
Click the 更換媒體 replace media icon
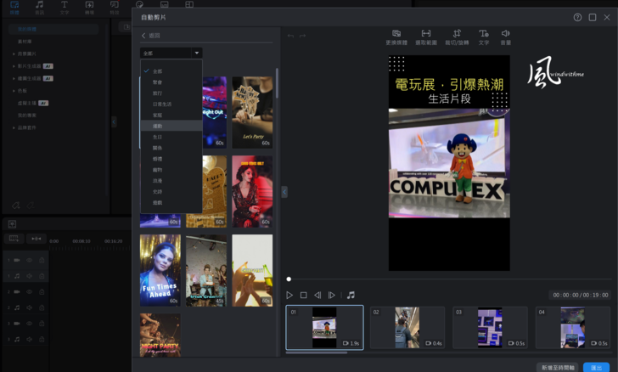396,37
